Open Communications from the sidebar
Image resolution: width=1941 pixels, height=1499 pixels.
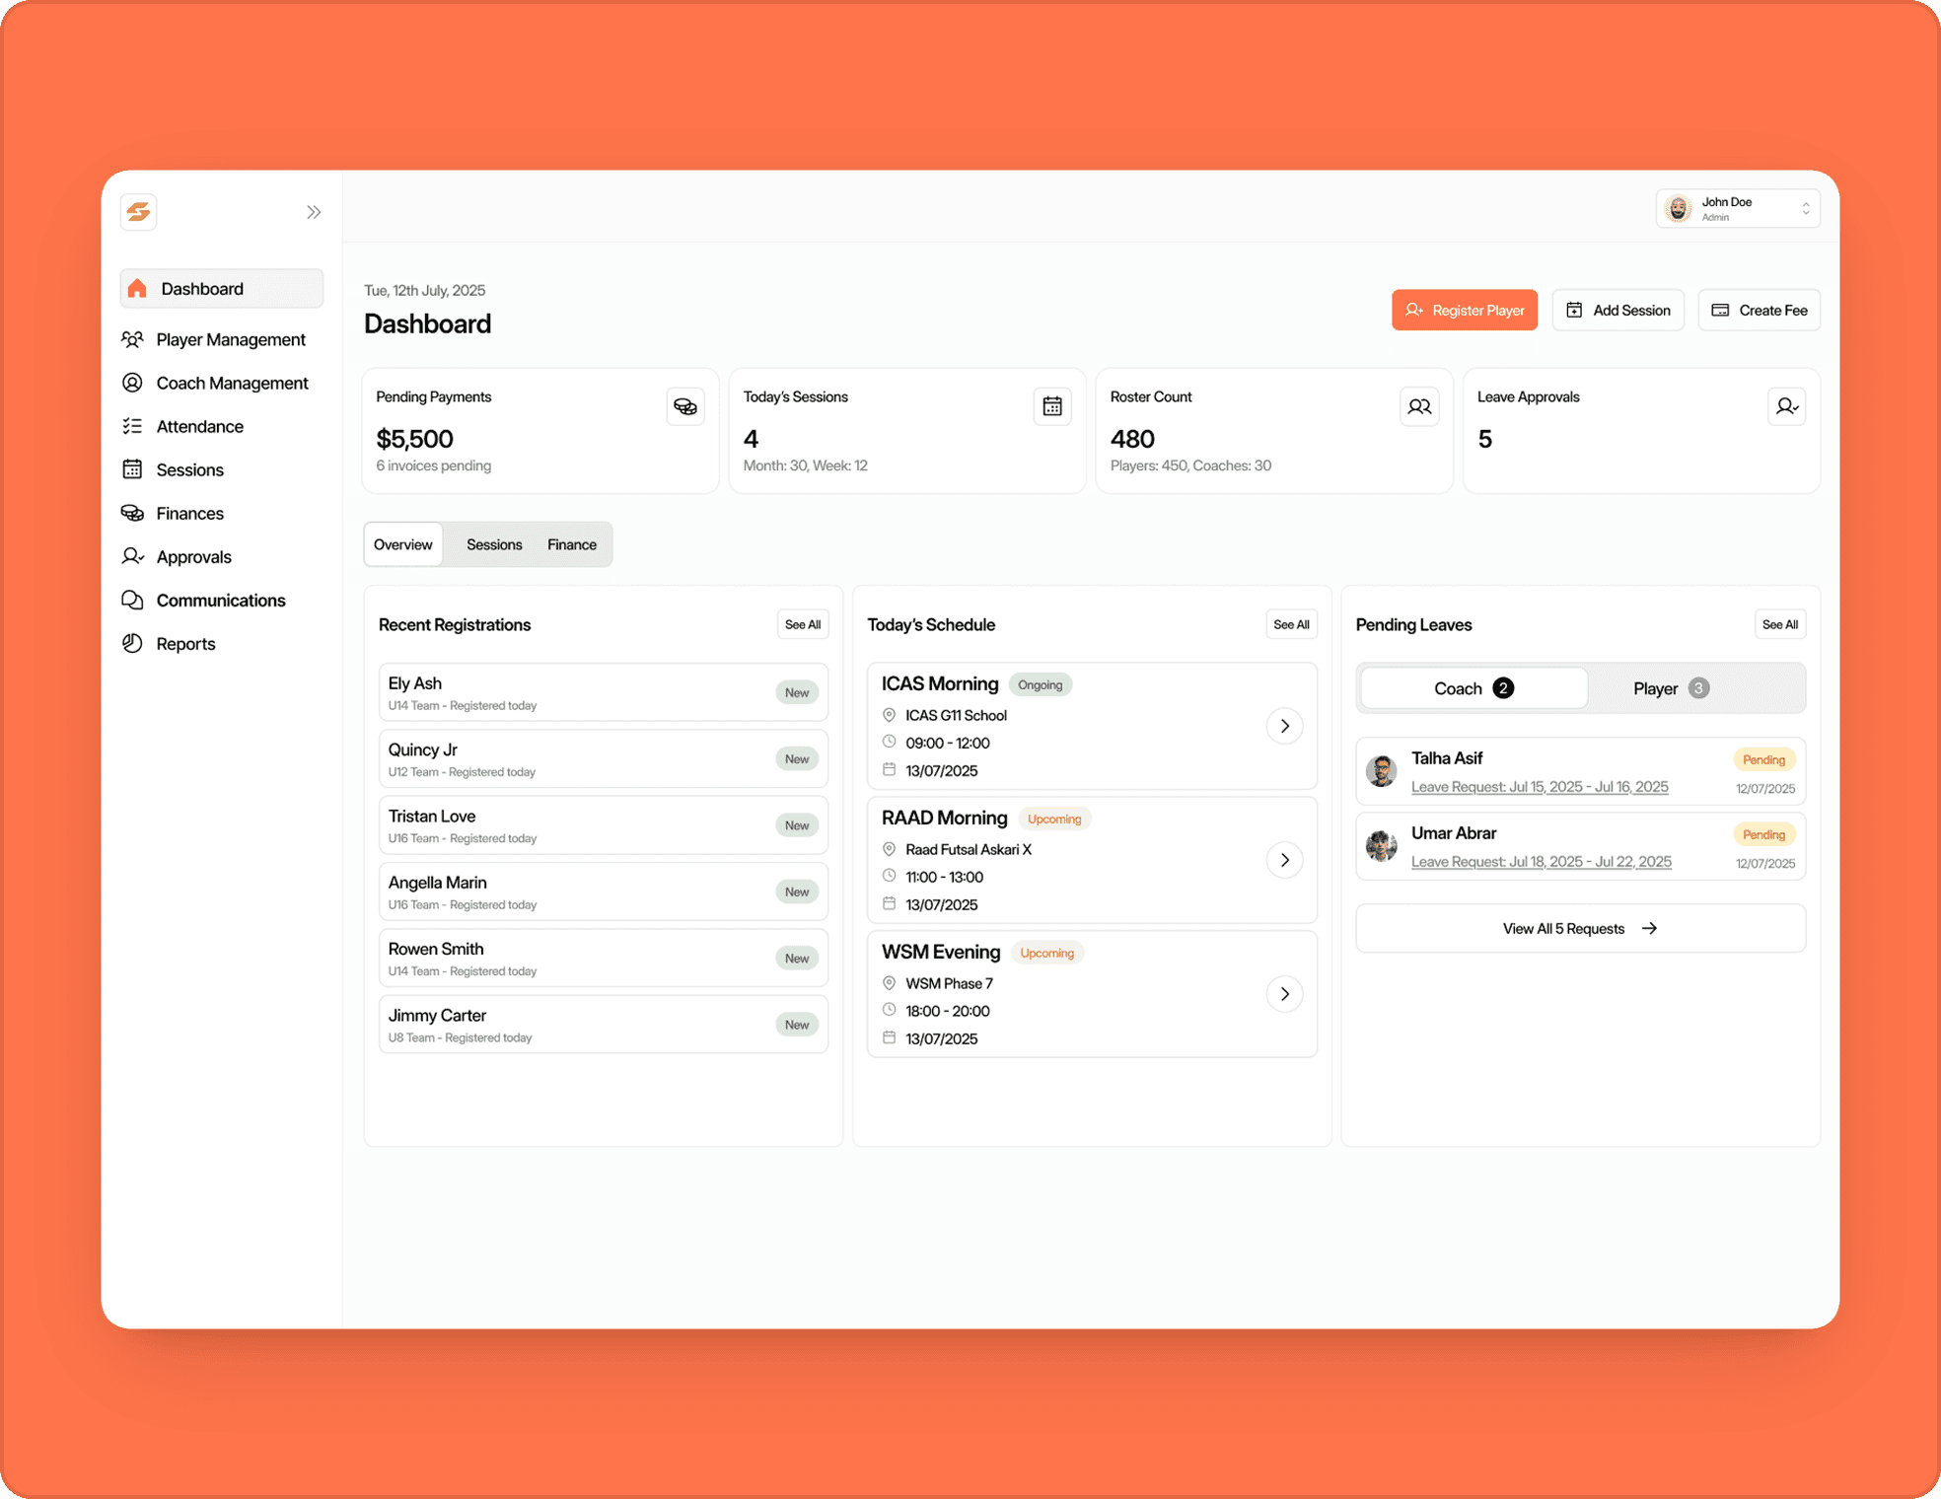[x=220, y=600]
